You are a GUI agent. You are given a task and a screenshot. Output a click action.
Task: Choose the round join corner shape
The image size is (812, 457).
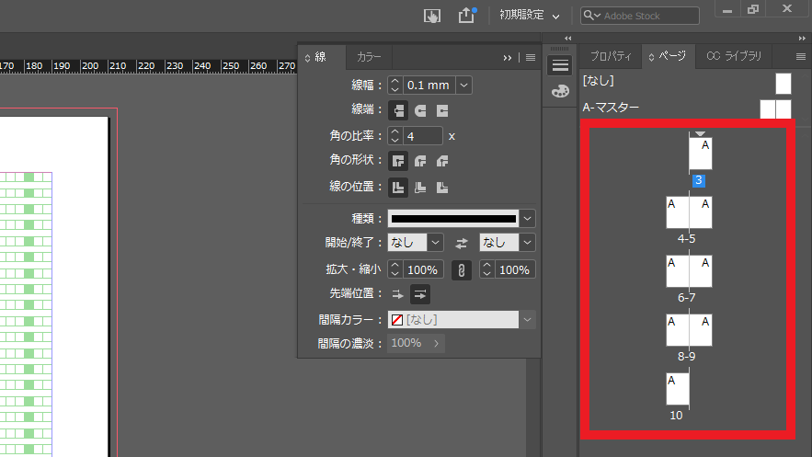click(420, 161)
